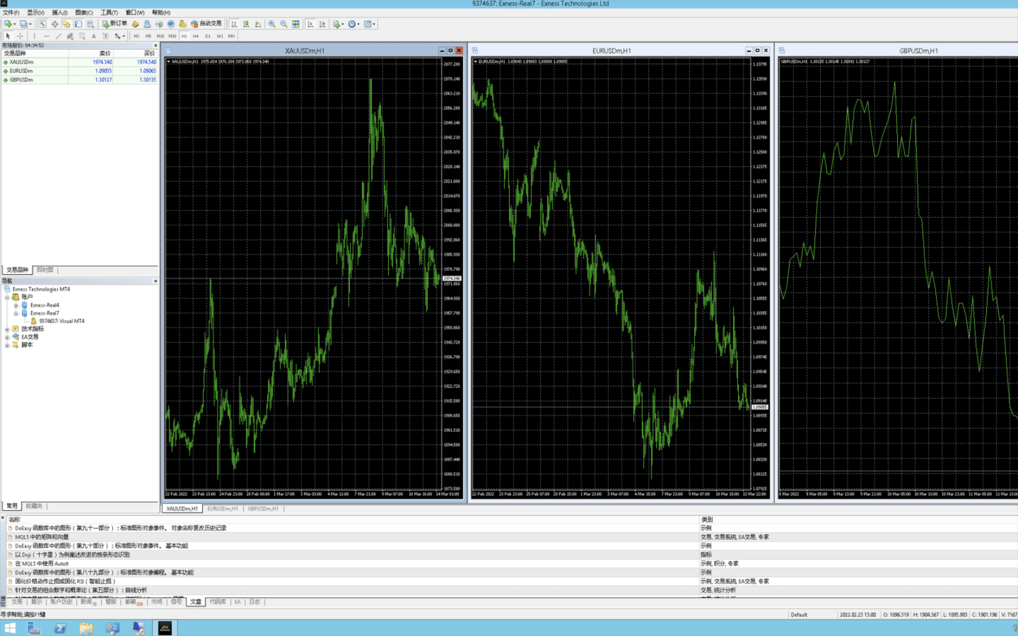1018x636 pixels.
Task: Select the EURUSDm row in Market Watch
Action: 22,71
